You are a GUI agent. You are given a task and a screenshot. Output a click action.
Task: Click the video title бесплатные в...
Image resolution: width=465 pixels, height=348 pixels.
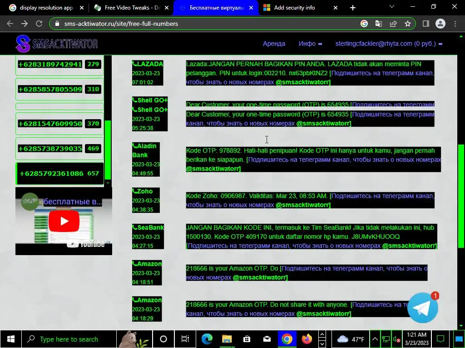tap(73, 202)
